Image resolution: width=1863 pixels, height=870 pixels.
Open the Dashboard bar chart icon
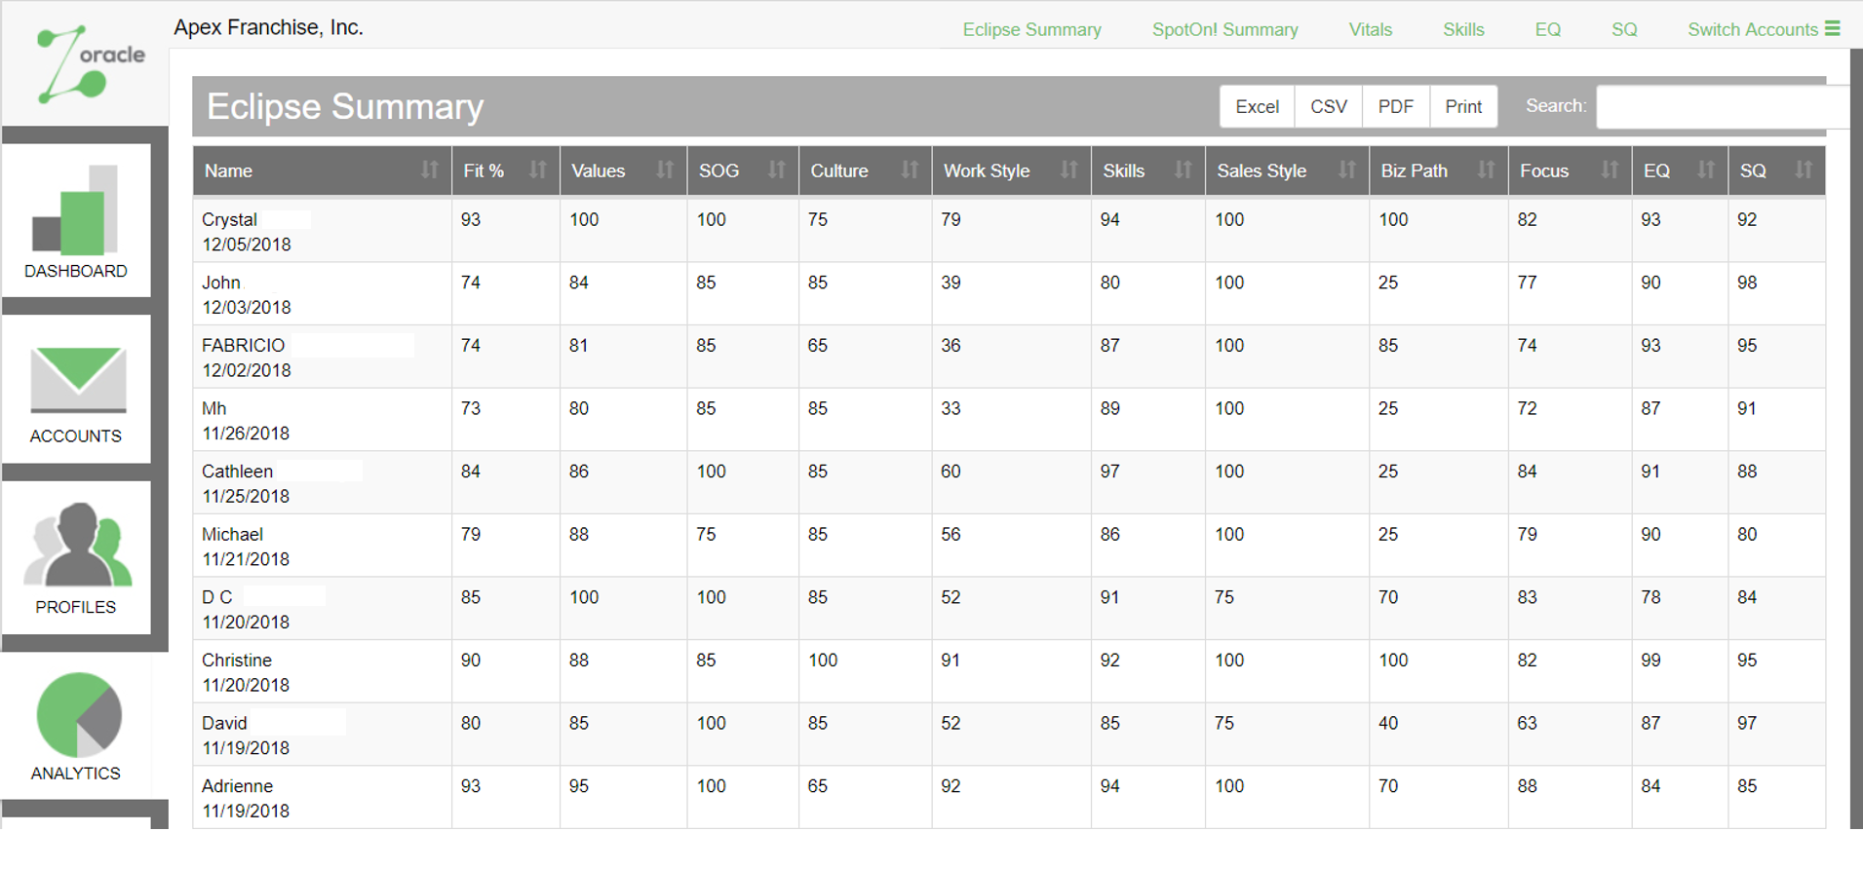point(76,210)
